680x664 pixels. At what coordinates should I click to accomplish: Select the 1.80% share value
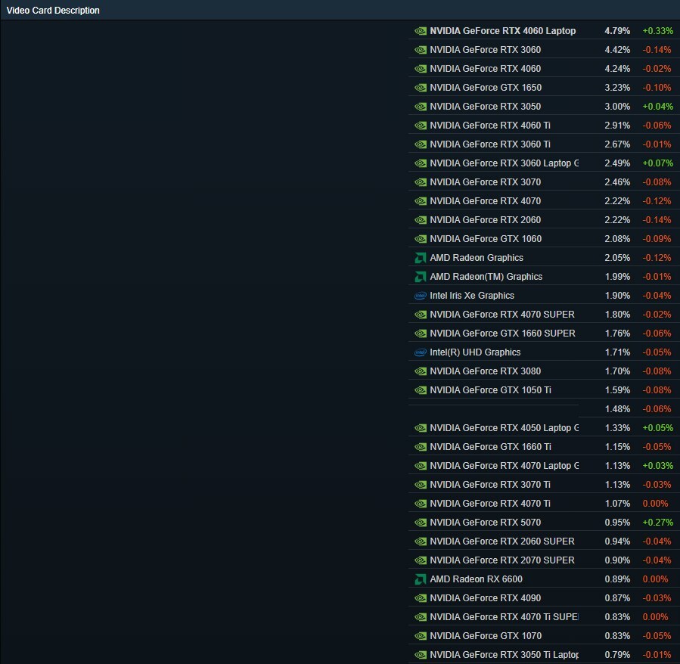(x=617, y=315)
